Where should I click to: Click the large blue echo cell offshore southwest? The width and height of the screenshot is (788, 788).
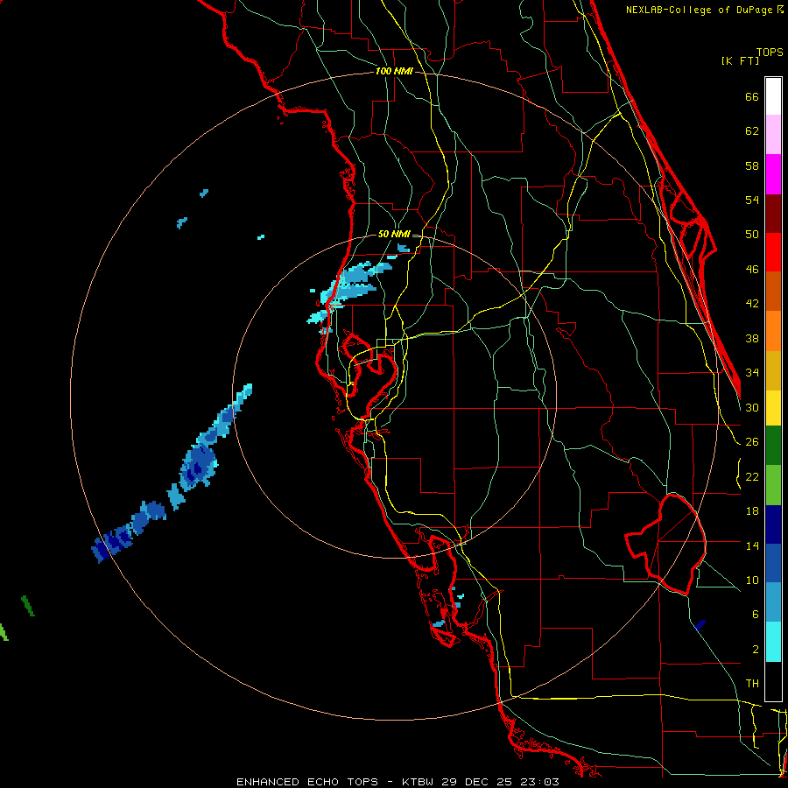click(199, 468)
